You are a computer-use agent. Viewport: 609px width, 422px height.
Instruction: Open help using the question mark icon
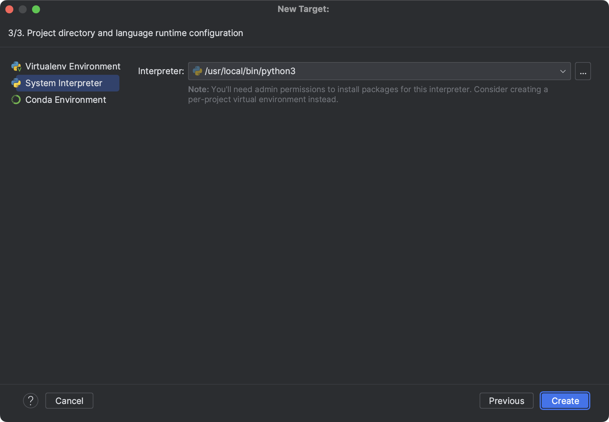click(31, 400)
